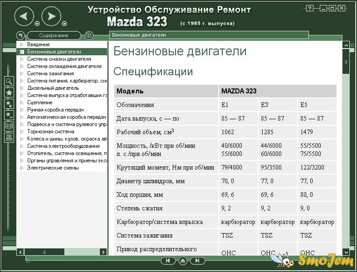This screenshot has height=272, width=357.
Task: Expand the Бензиновые двигатели tree arrow
Action: 22,52
